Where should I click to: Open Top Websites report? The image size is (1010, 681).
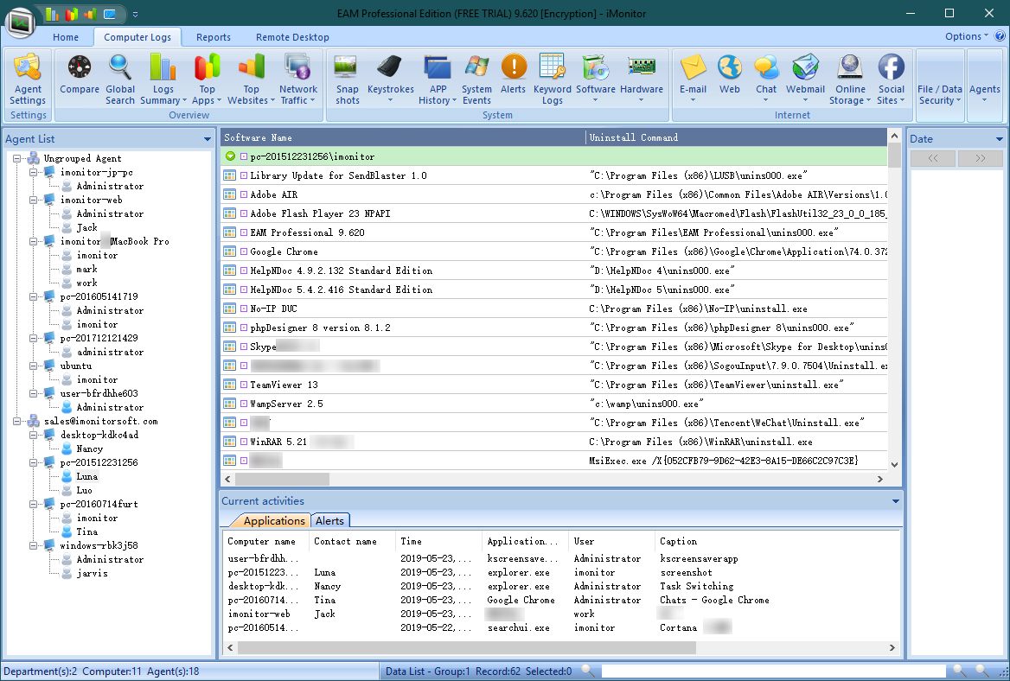point(252,80)
